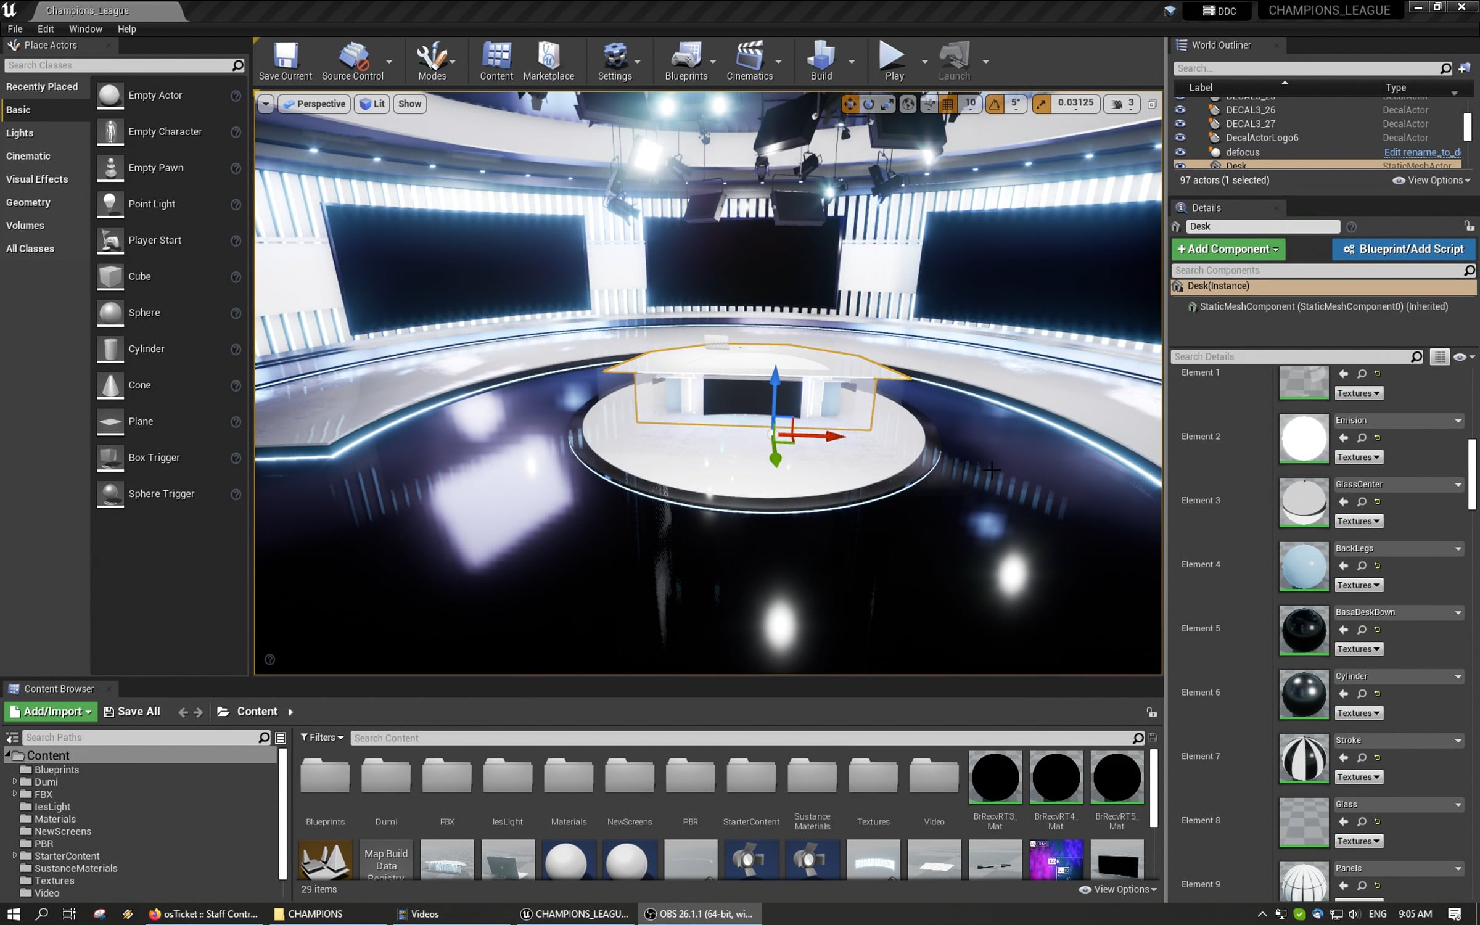The height and width of the screenshot is (925, 1480).
Task: Open the Perspective viewport type dropdown
Action: (x=314, y=104)
